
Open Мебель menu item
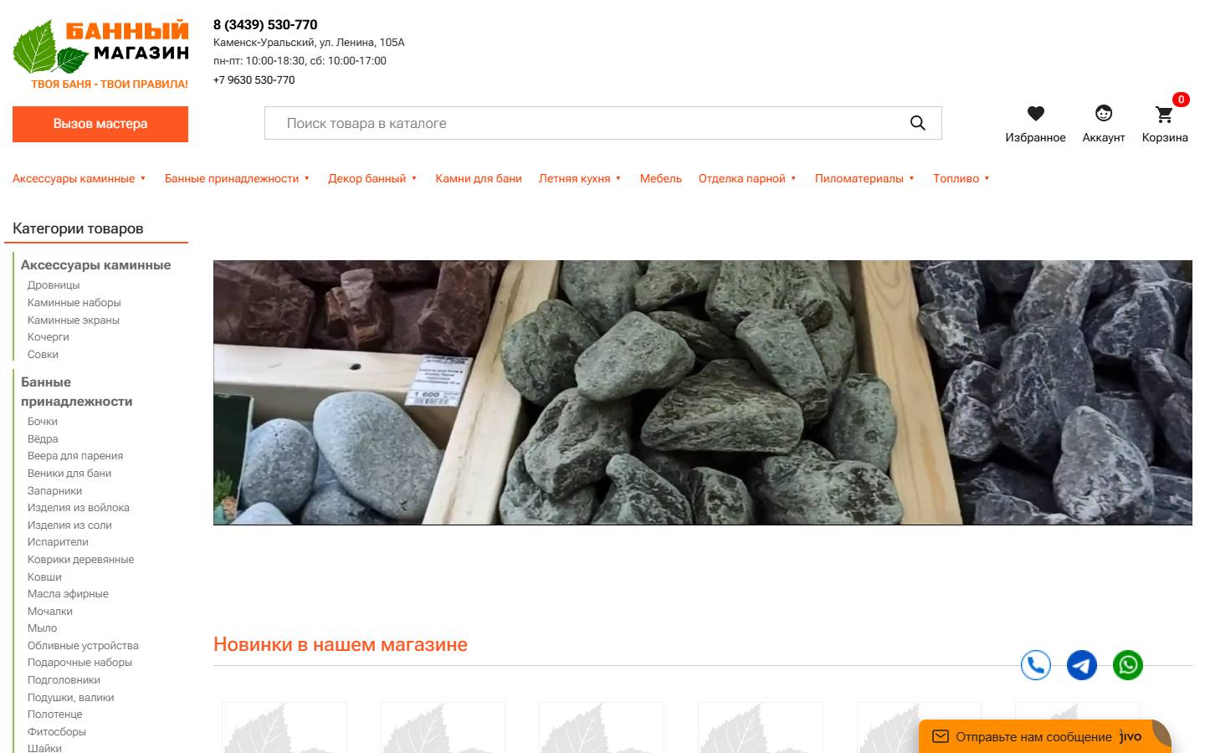[661, 178]
